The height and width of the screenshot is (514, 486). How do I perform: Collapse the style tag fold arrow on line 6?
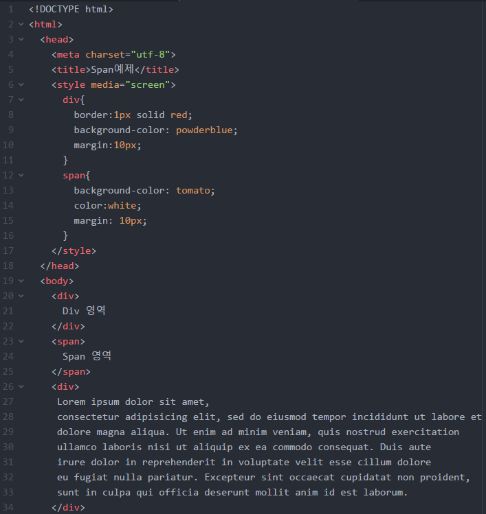(x=21, y=84)
